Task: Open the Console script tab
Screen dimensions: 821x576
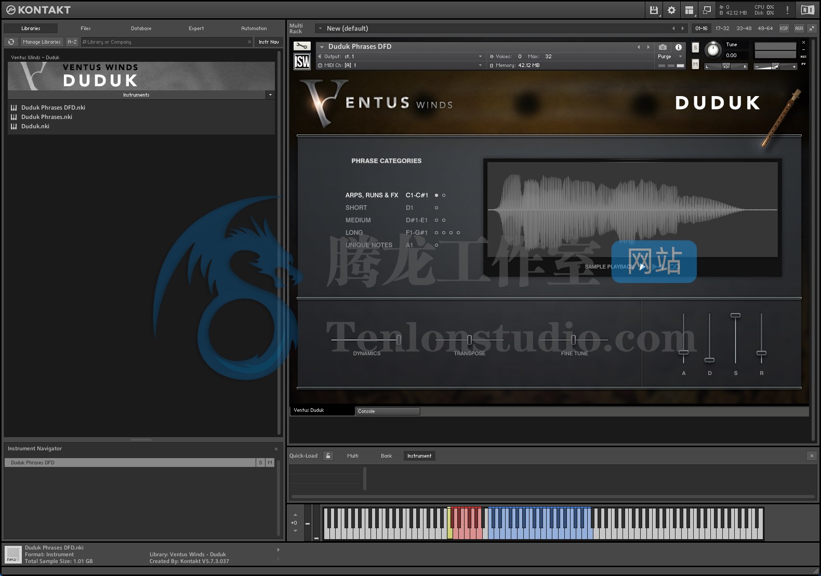Action: (x=388, y=411)
